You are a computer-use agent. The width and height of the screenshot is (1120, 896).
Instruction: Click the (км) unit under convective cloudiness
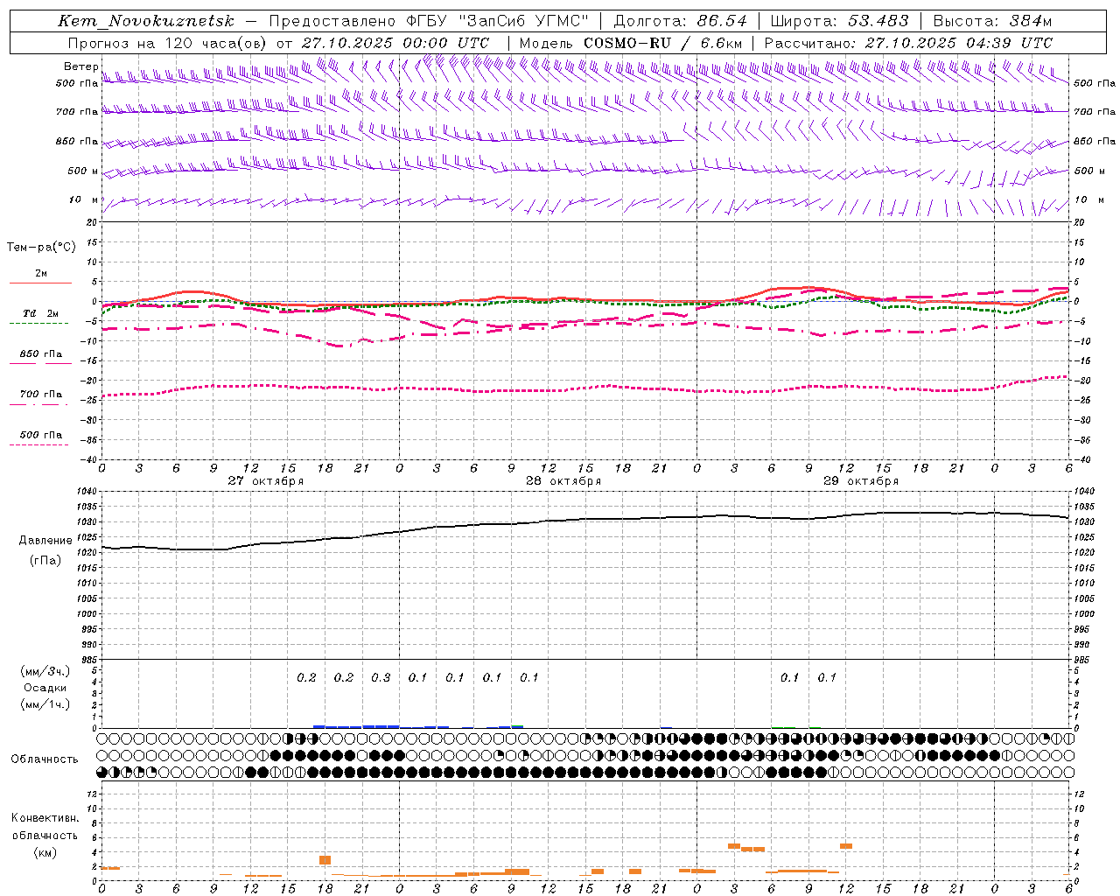[x=45, y=852]
